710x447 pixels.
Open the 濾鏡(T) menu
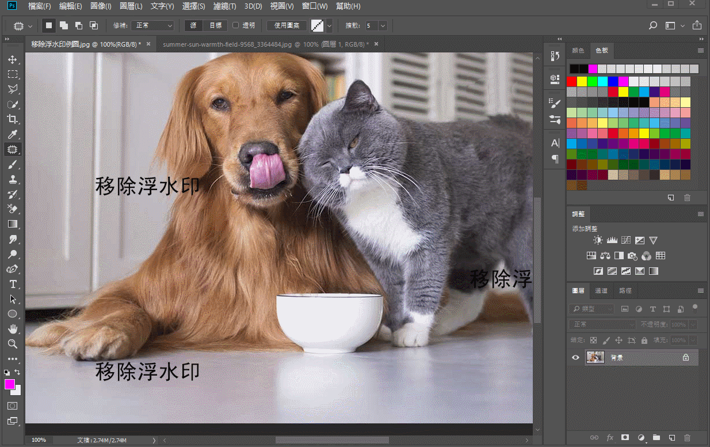click(x=224, y=6)
